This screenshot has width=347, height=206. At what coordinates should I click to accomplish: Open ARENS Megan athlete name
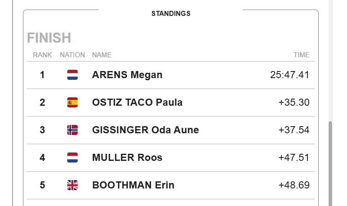(x=127, y=75)
